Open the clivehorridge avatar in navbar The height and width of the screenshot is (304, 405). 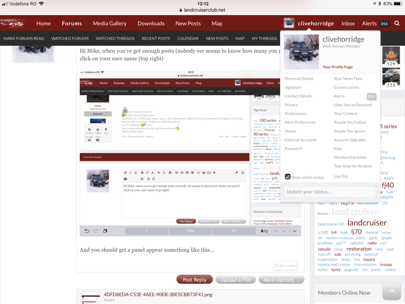point(289,23)
